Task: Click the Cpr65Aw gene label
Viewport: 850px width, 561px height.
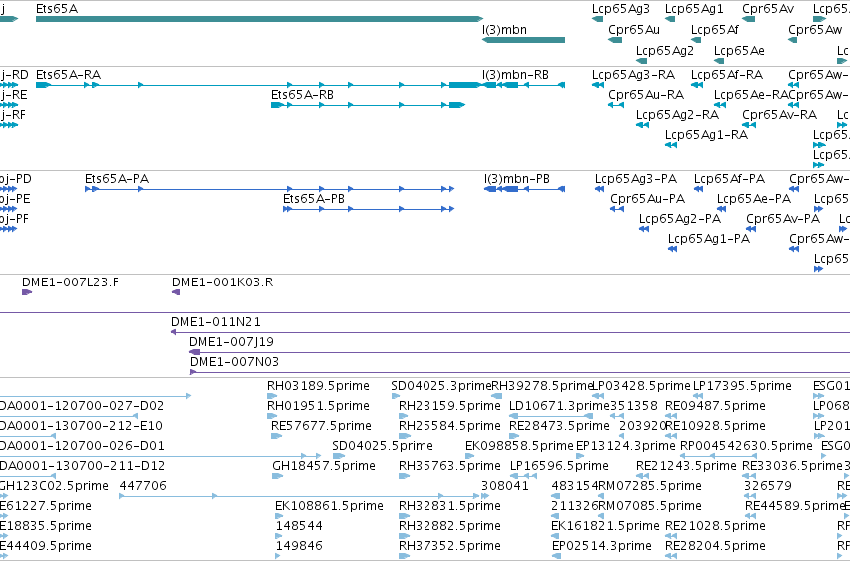Action: [815, 29]
